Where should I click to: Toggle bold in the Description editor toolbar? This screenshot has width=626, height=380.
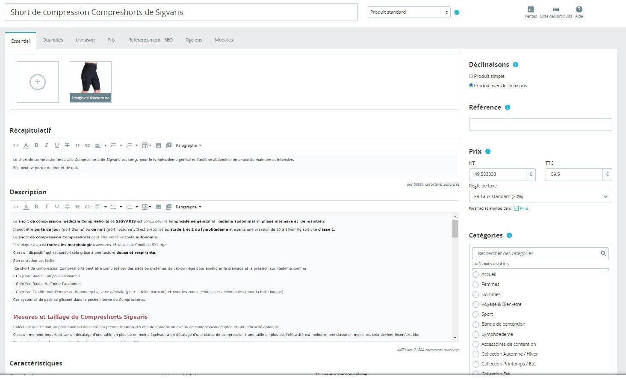pos(36,207)
